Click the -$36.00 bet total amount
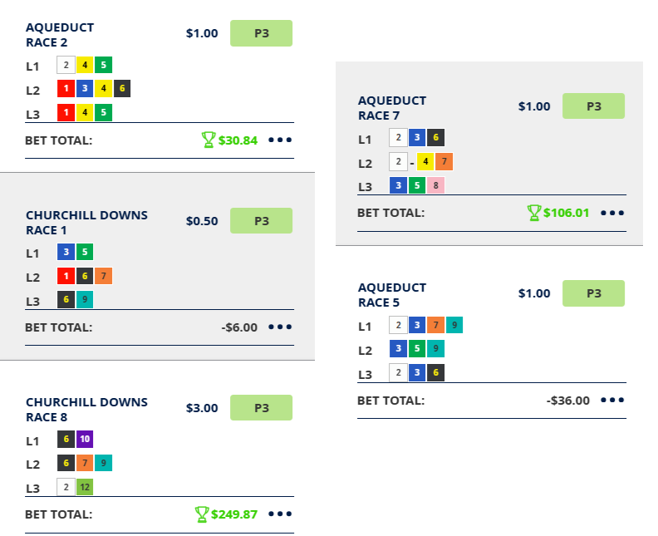Viewport: 658px width, 536px height. tap(568, 401)
